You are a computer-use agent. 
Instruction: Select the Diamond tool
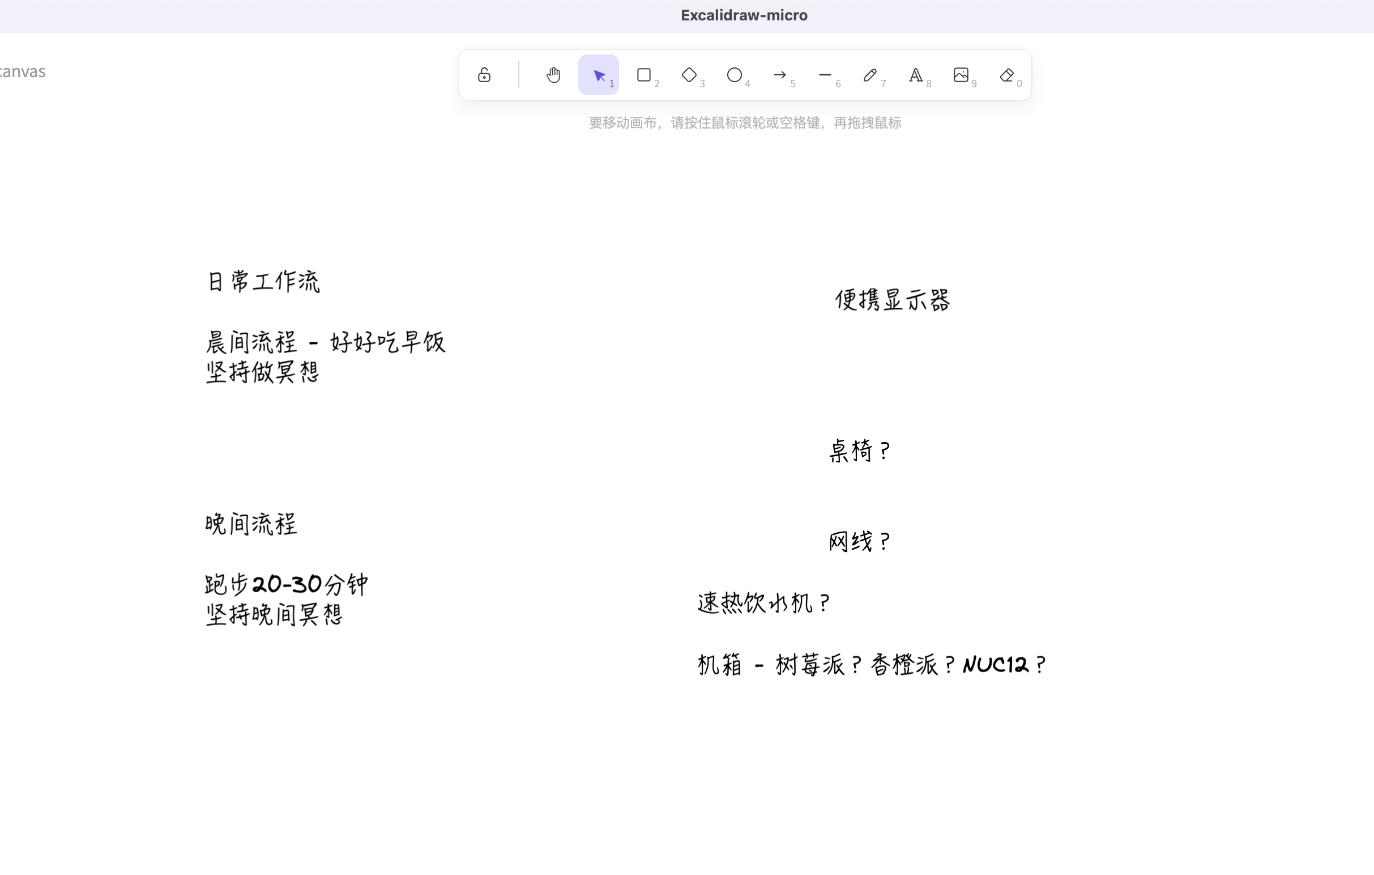coord(689,75)
